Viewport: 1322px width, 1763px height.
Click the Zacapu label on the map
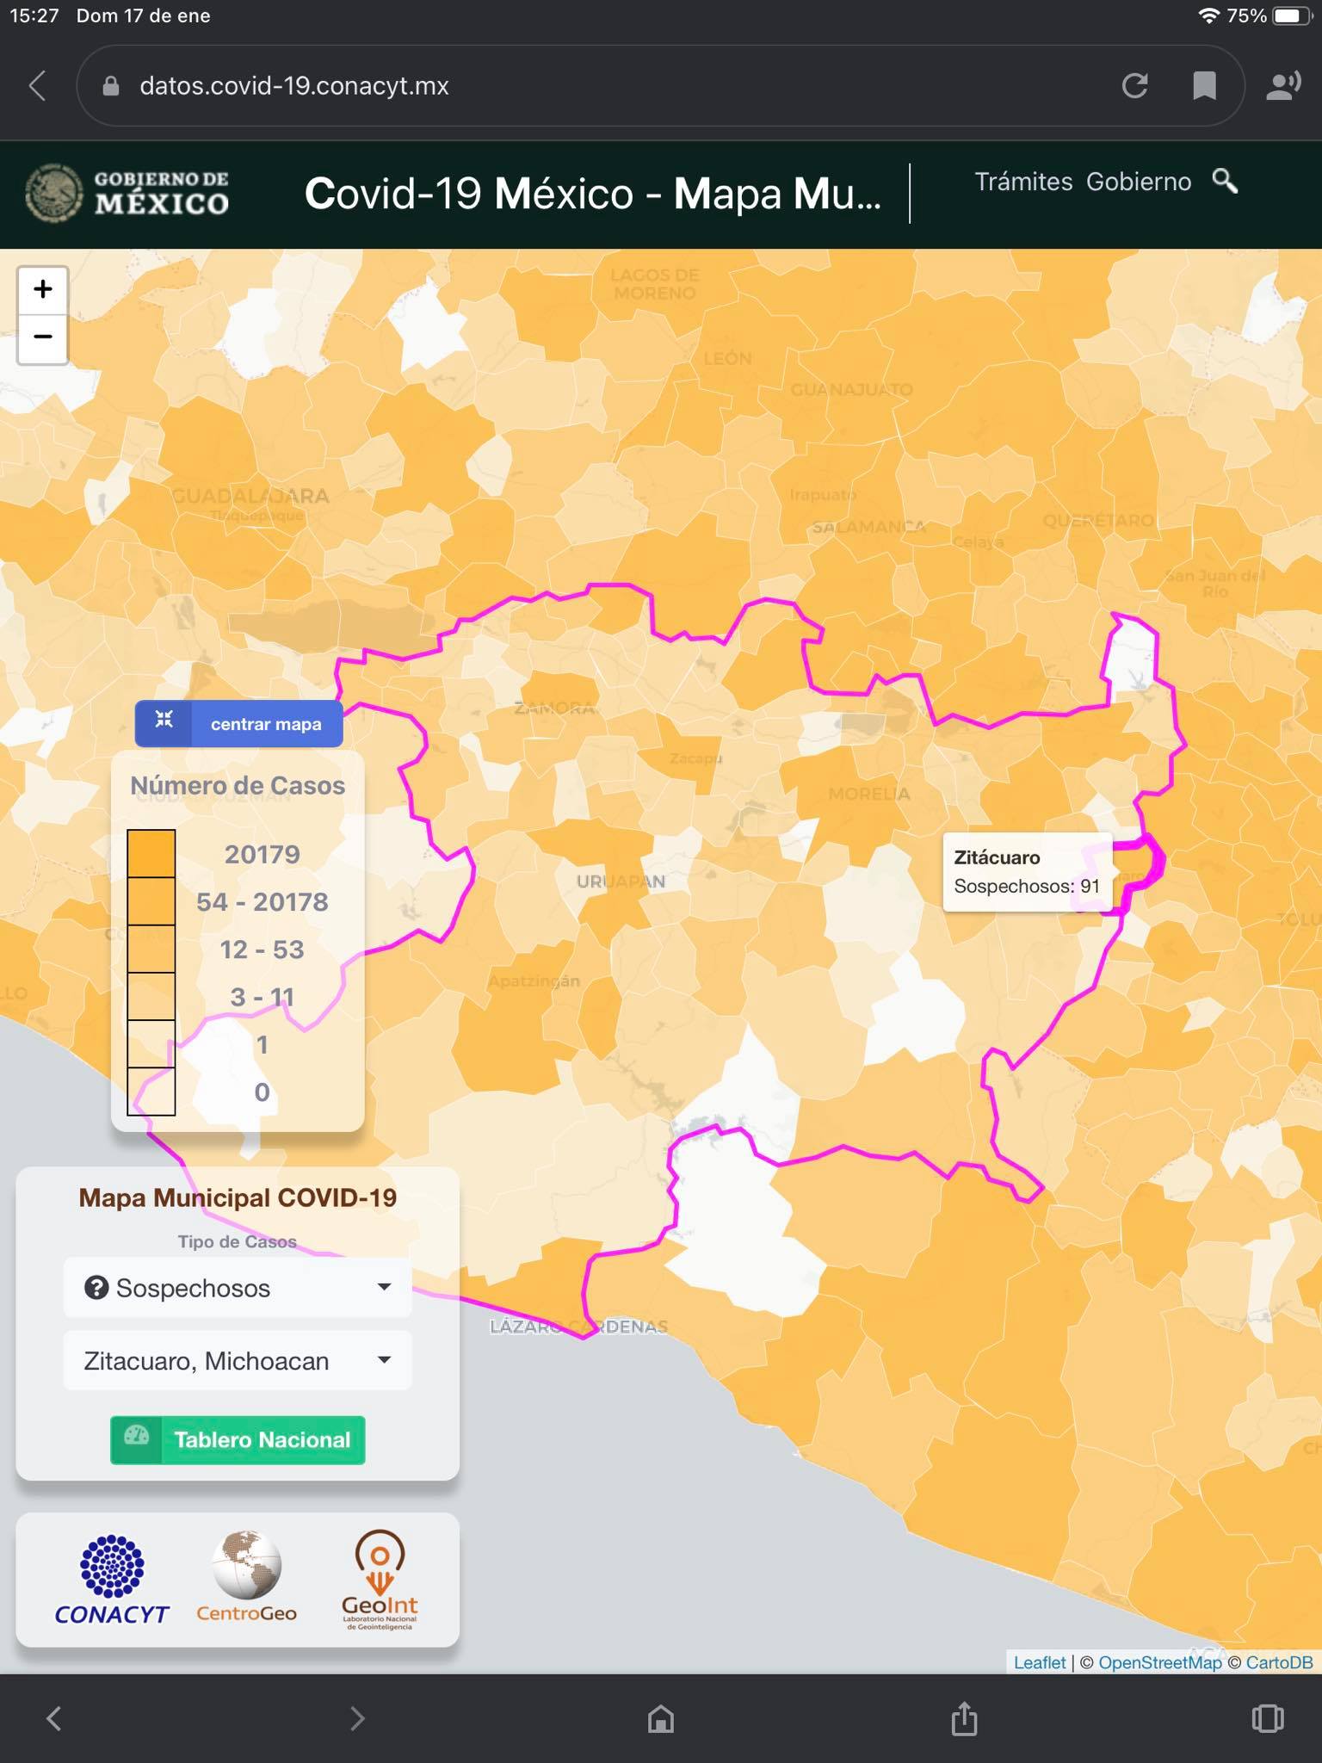[695, 758]
